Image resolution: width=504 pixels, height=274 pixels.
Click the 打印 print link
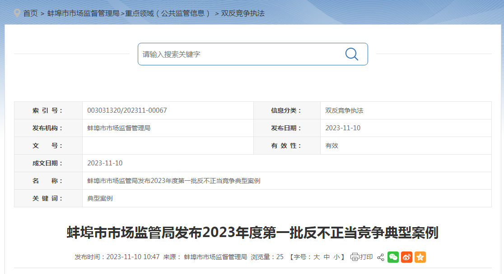click(x=366, y=257)
